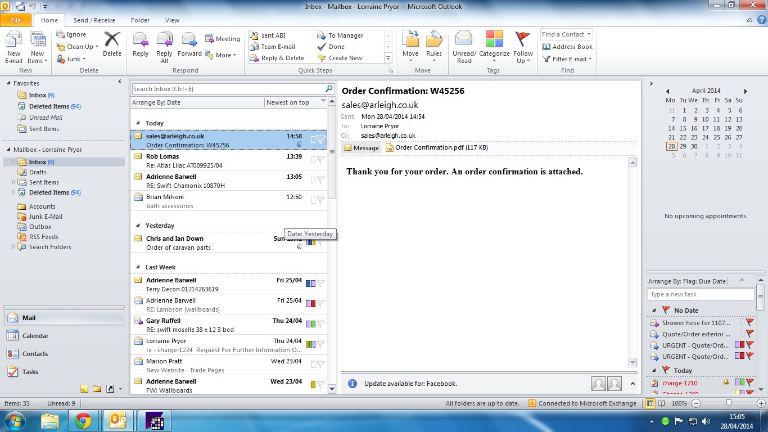Open the Address Book
The image size is (768, 432).
[567, 47]
